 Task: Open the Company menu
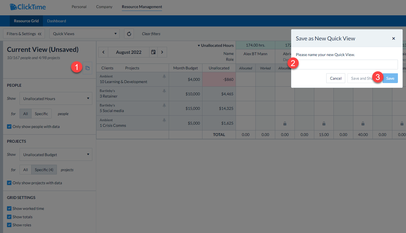point(104,6)
